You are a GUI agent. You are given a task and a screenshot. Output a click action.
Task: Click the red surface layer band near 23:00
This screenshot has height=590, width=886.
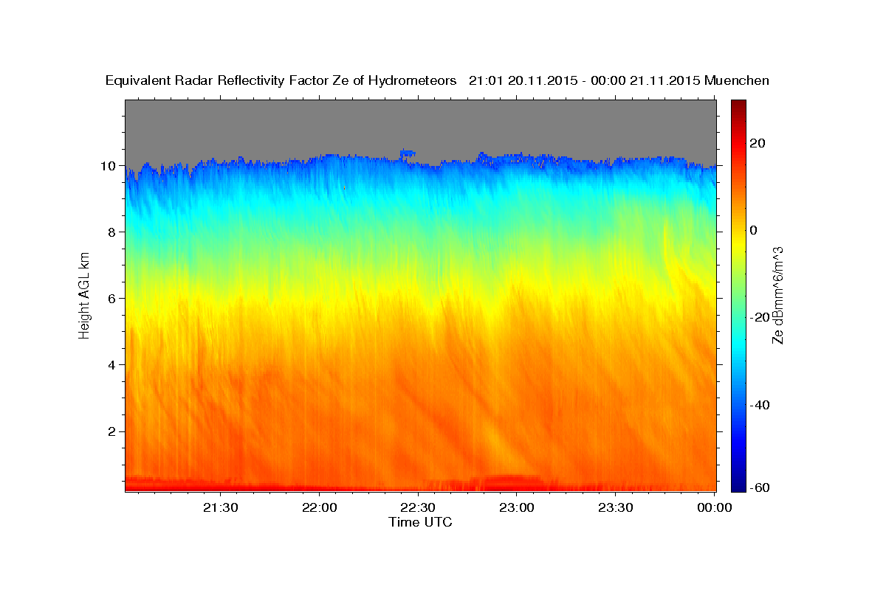point(514,482)
